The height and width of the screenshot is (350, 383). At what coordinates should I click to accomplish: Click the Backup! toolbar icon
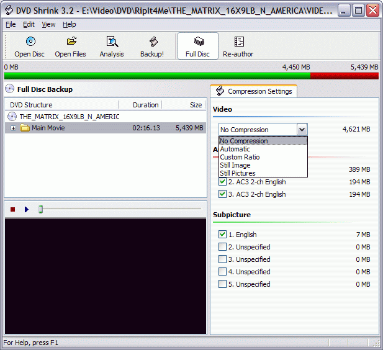point(153,42)
